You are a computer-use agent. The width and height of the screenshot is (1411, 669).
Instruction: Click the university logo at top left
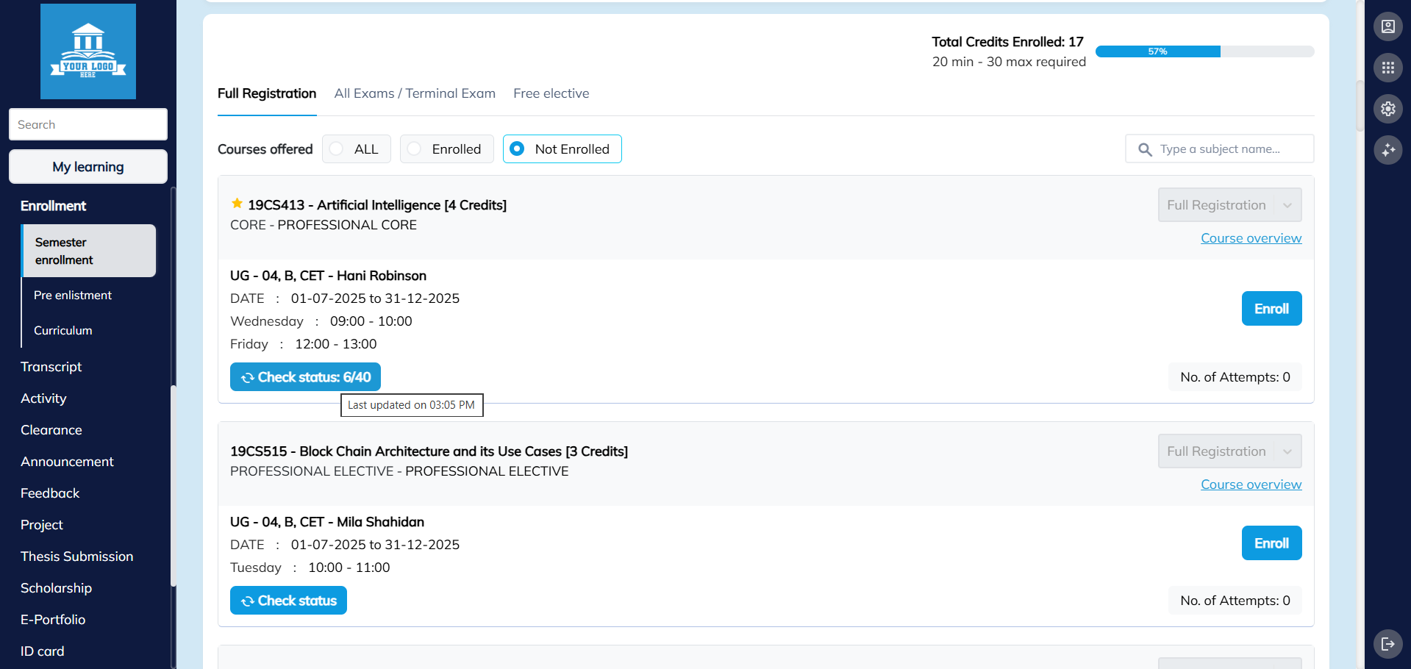[x=87, y=51]
